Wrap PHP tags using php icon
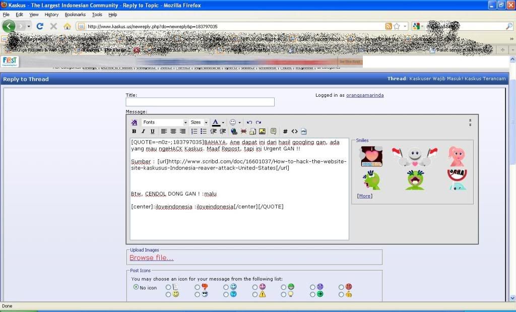The width and height of the screenshot is (516, 312). point(304,132)
